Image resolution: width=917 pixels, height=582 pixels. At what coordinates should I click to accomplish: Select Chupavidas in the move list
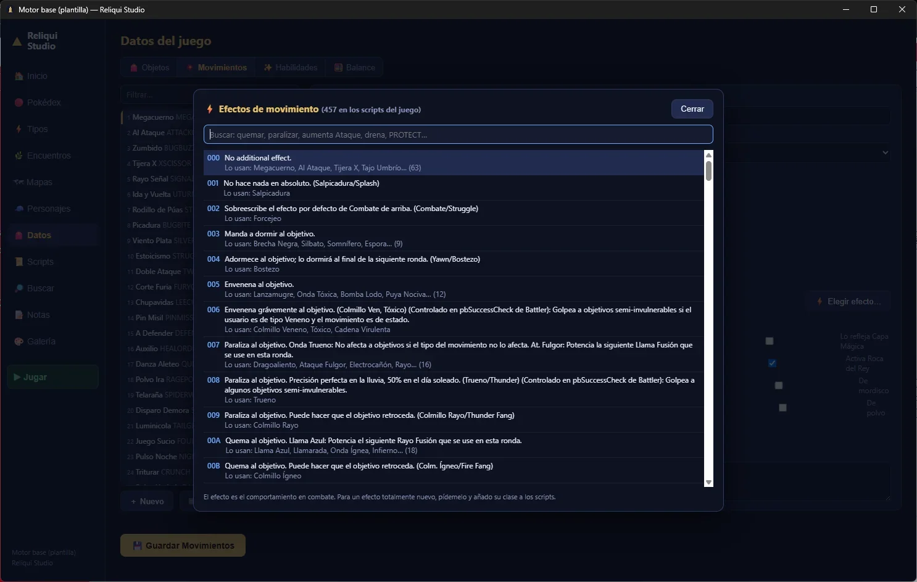[x=158, y=302]
